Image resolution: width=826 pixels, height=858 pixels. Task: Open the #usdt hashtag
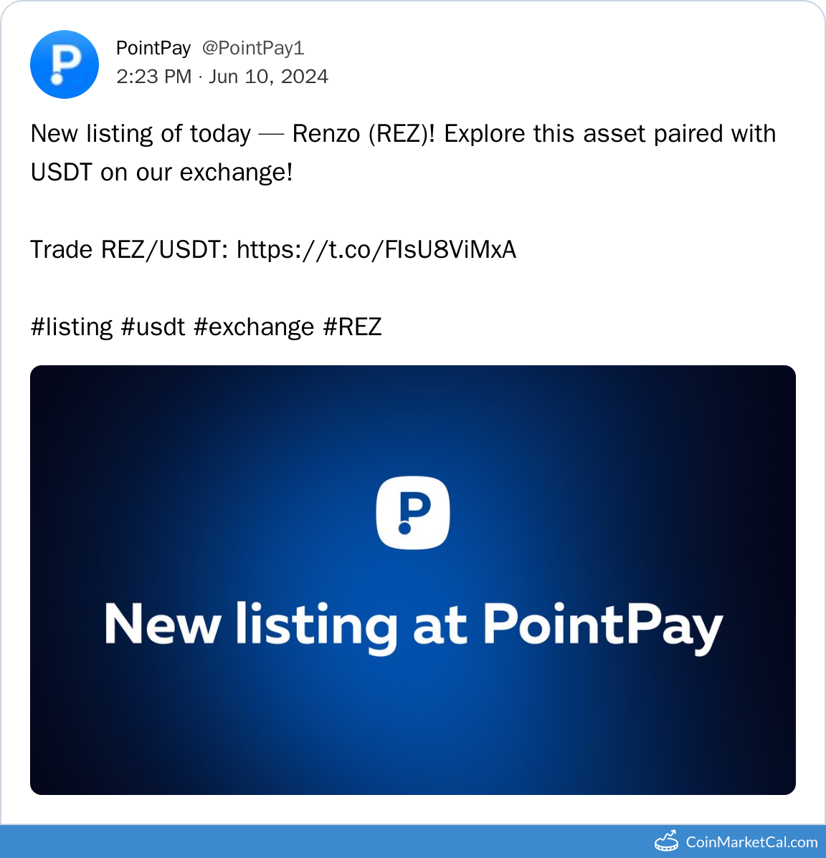pyautogui.click(x=153, y=327)
